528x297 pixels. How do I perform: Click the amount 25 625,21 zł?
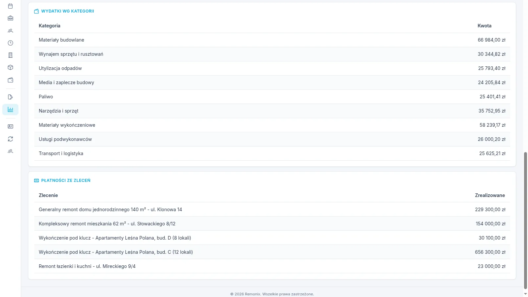click(x=492, y=153)
